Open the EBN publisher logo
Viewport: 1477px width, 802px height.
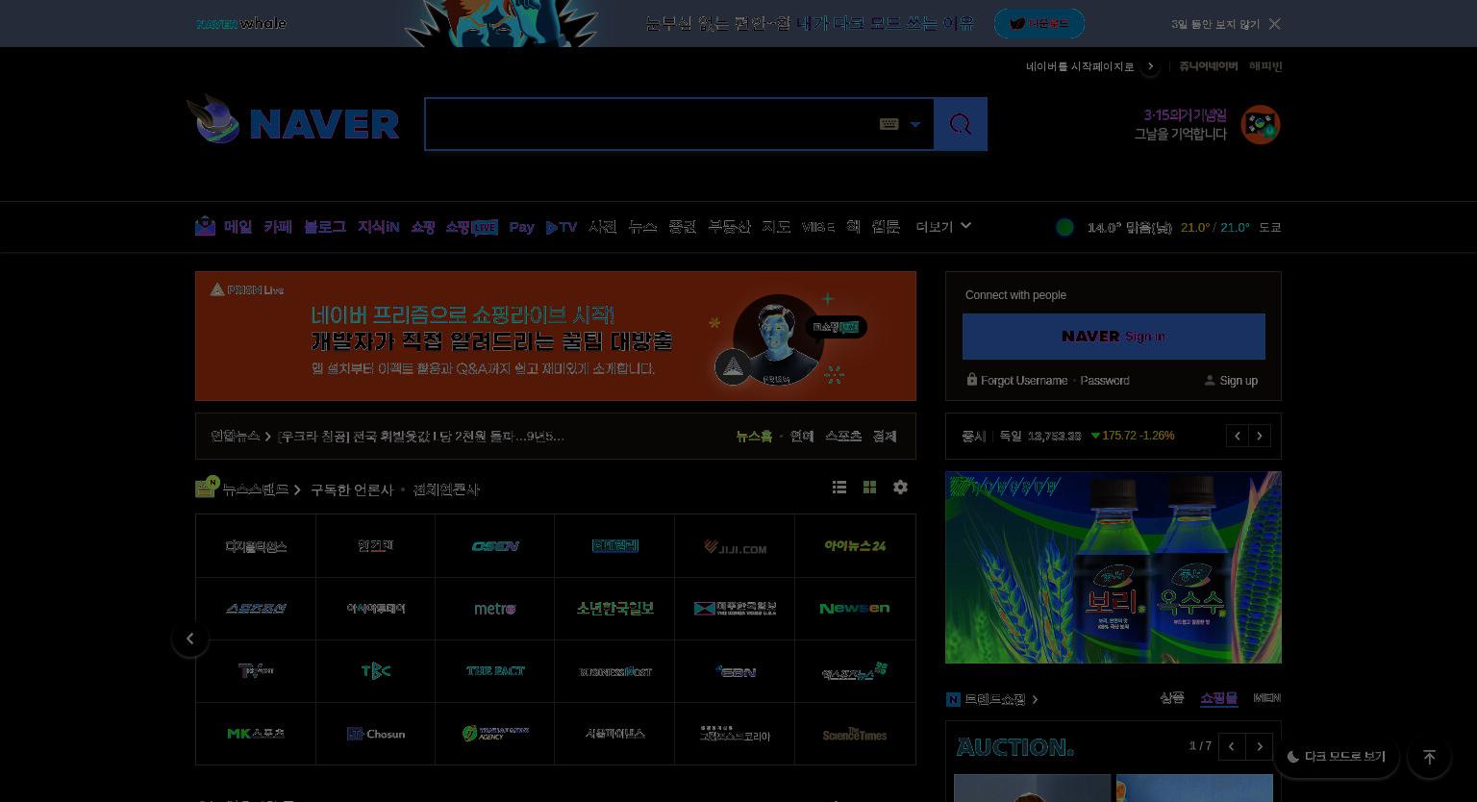click(x=735, y=671)
